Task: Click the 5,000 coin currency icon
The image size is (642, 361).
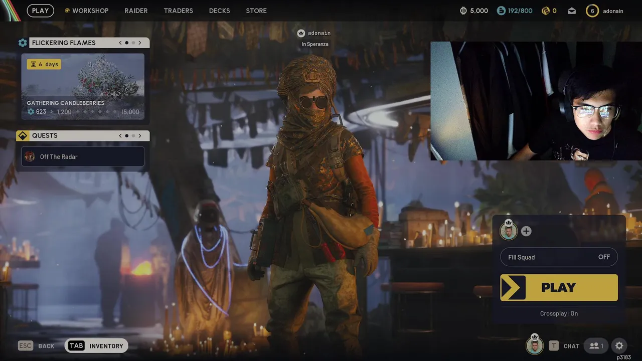Action: coord(463,11)
